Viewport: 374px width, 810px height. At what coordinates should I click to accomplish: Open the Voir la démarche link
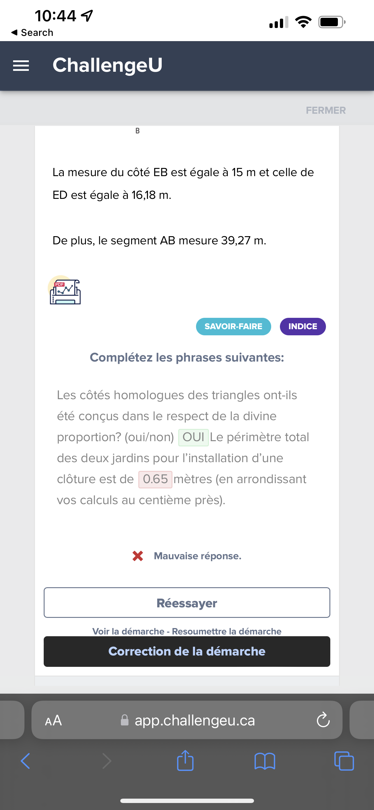coord(128,631)
